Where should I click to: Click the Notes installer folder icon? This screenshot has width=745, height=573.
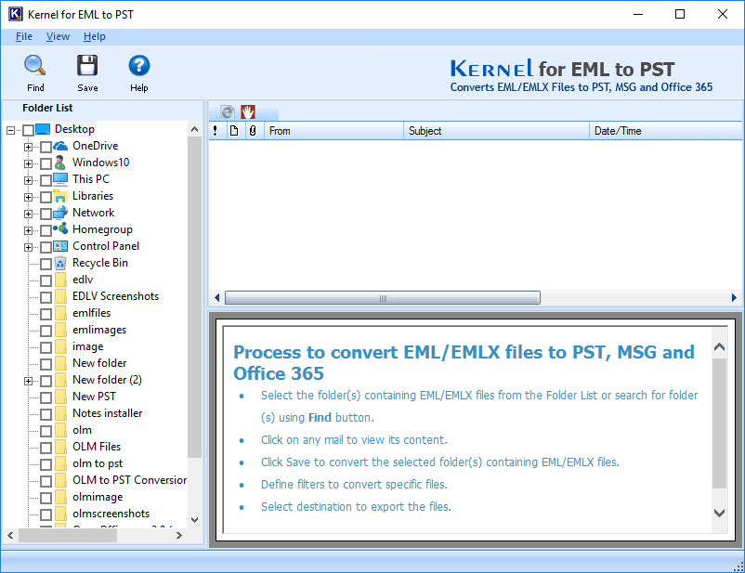tap(60, 413)
